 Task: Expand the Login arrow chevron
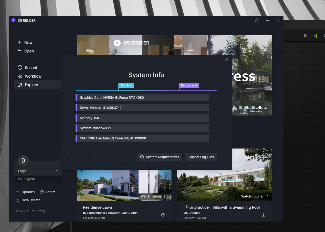pyautogui.click(x=56, y=170)
